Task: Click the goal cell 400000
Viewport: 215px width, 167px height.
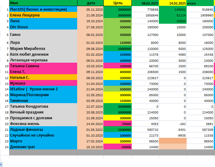Action: click(117, 72)
